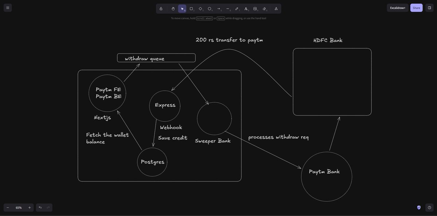Select the Line tool
The image size is (437, 216).
click(228, 8)
